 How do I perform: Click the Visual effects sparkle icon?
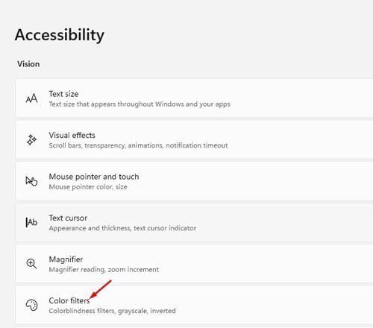[31, 139]
